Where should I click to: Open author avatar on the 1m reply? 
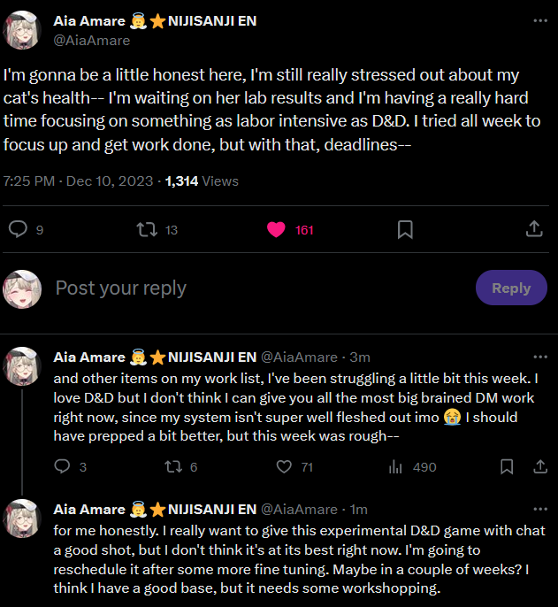pos(22,518)
